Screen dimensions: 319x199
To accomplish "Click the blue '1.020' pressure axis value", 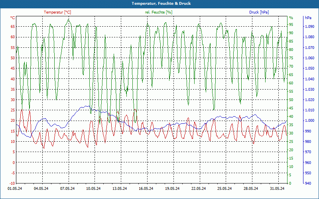I will pyautogui.click(x=309, y=100).
